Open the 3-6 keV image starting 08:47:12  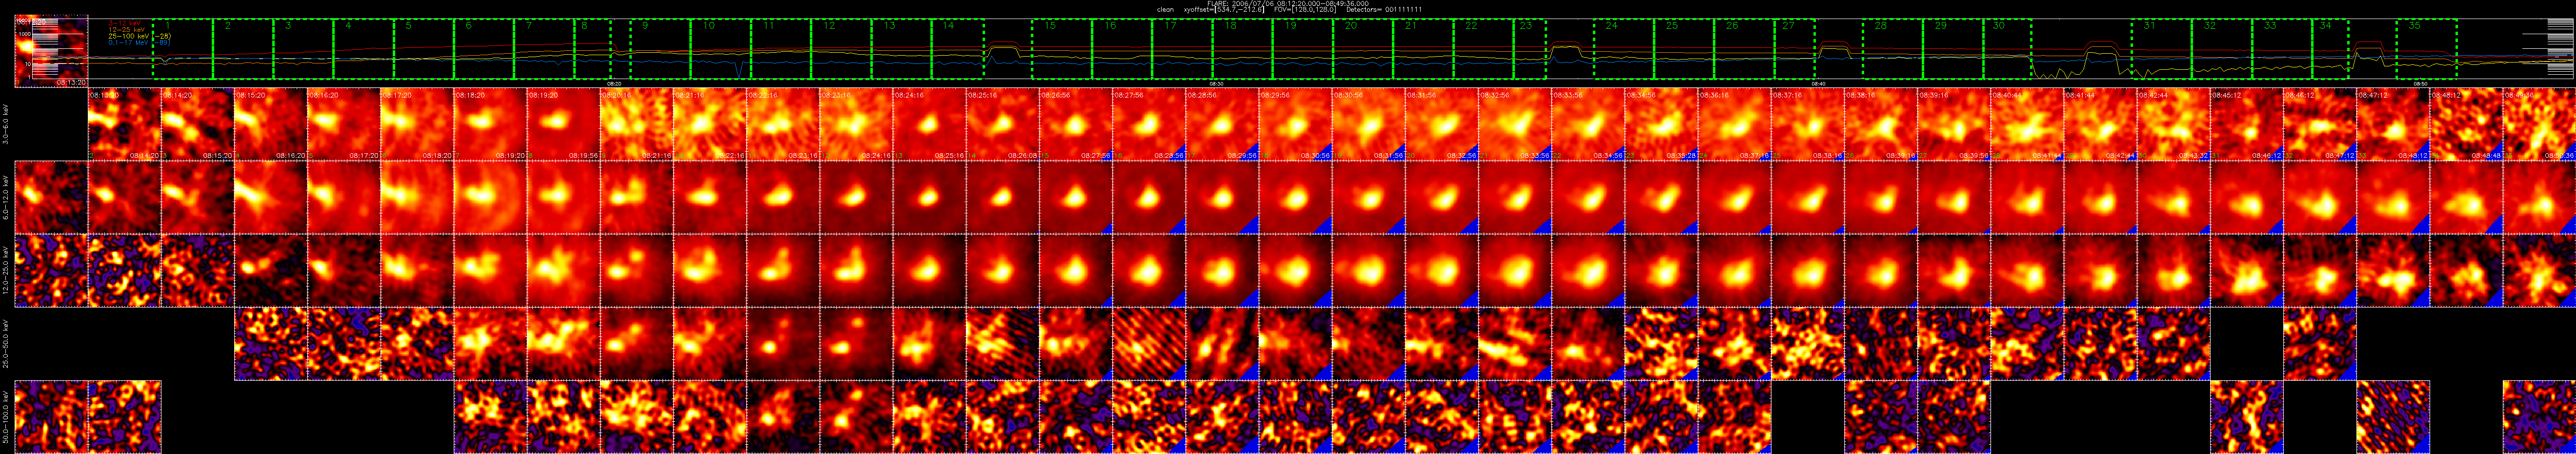(2392, 124)
